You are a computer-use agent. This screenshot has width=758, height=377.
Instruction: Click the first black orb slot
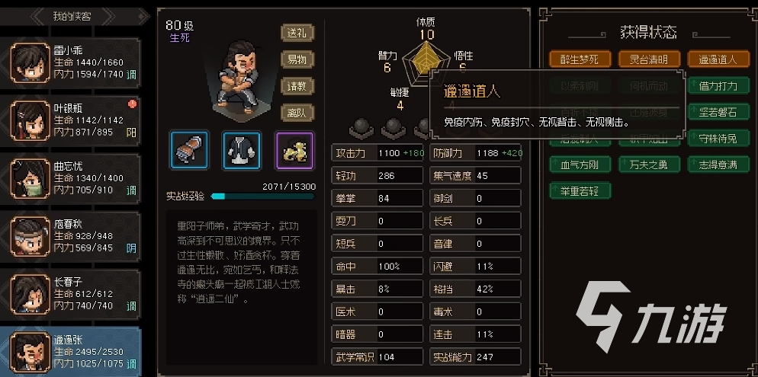(x=361, y=128)
